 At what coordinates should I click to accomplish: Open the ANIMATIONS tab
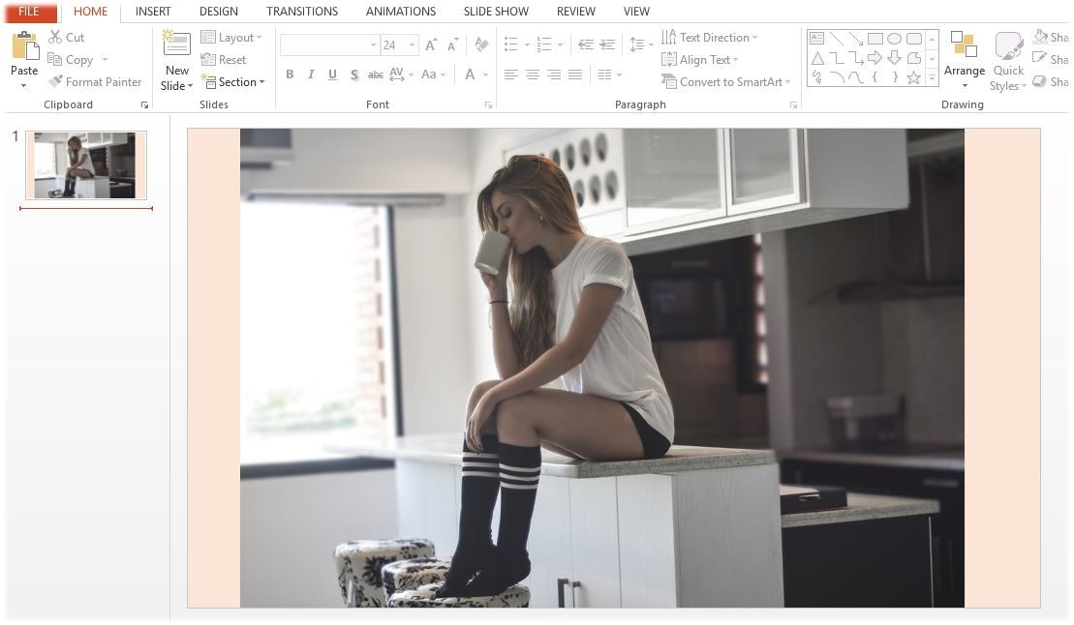click(401, 12)
